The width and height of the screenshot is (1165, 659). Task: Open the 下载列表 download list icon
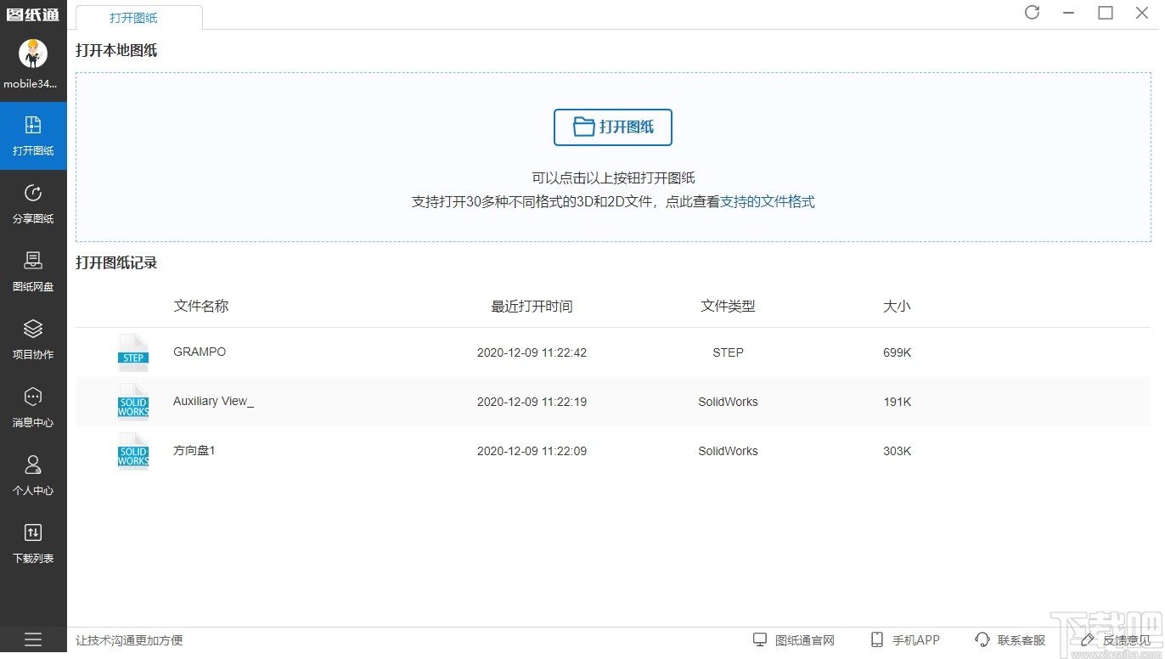[33, 542]
